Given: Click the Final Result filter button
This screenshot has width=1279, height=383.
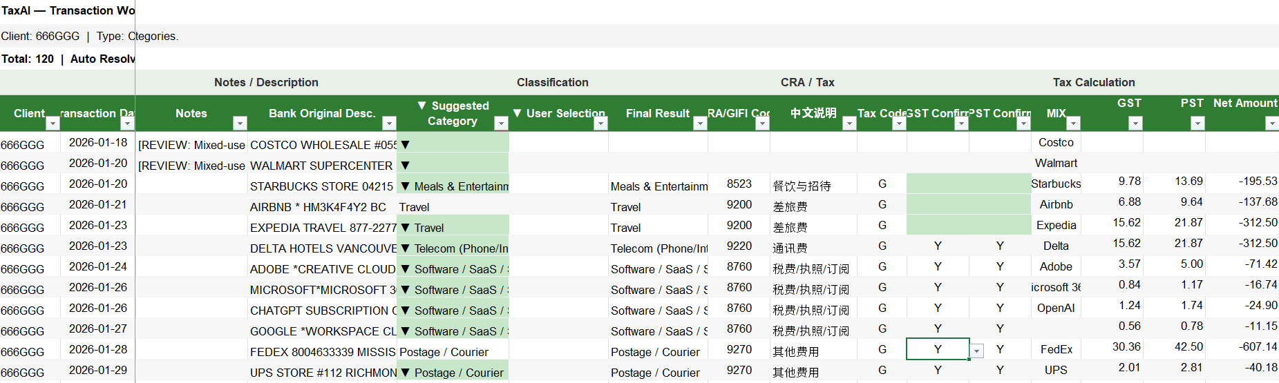Looking at the screenshot, I should 700,124.
